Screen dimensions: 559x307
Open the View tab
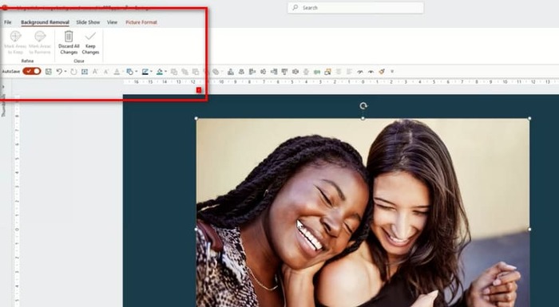112,22
